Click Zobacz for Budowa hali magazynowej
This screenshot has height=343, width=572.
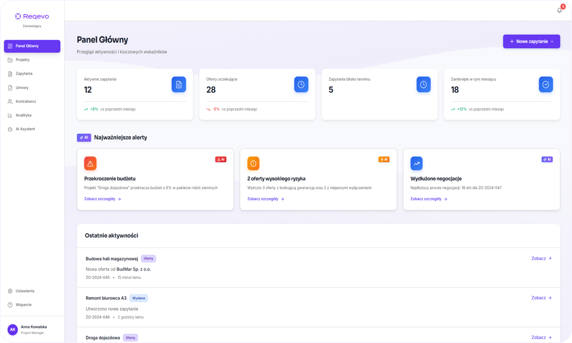click(541, 259)
